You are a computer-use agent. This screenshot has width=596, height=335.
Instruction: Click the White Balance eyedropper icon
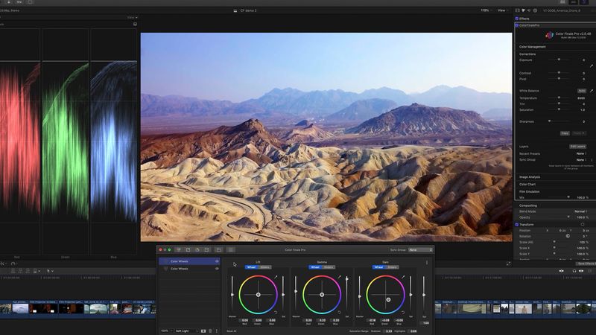pyautogui.click(x=592, y=90)
